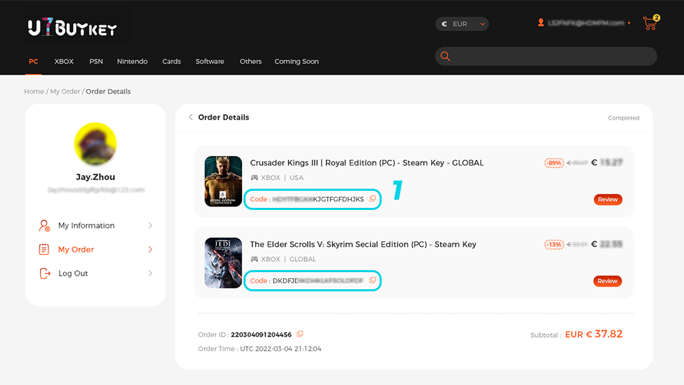Open the EUR currency dropdown
This screenshot has height=385, width=684.
pos(462,24)
